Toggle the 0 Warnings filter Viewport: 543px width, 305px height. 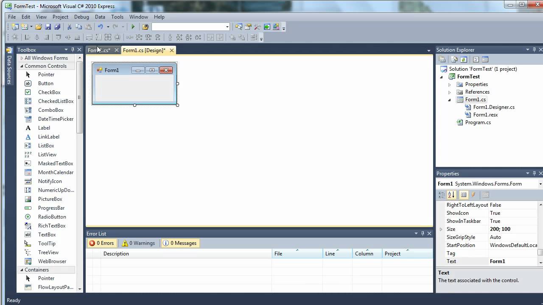pyautogui.click(x=138, y=243)
